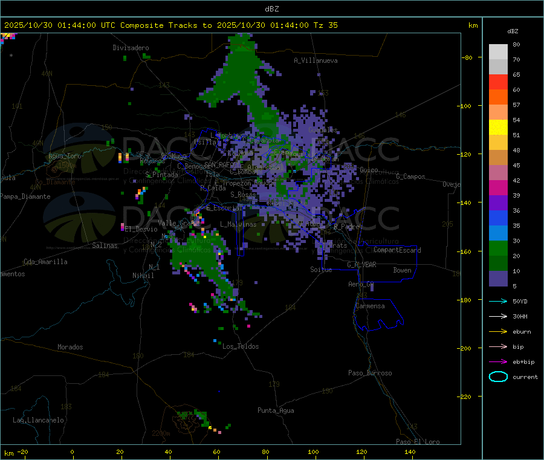The image size is (544, 460).
Task: Click the dBZ title at top
Action: tap(271, 9)
